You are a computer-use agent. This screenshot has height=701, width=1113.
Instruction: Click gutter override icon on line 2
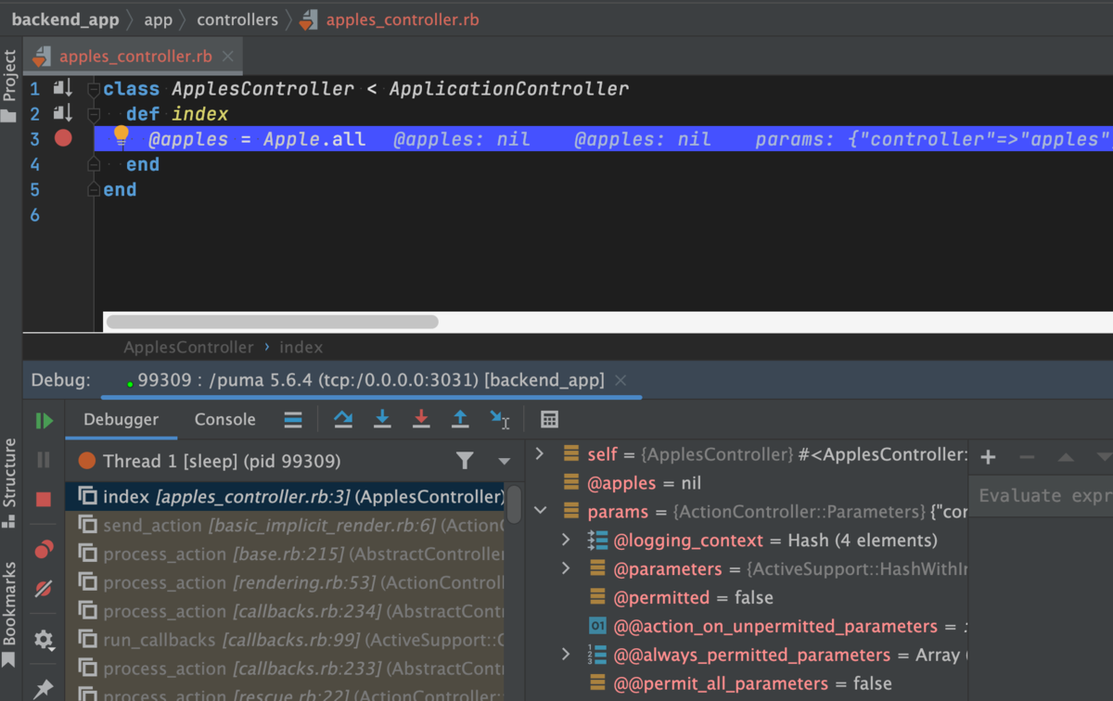62,113
